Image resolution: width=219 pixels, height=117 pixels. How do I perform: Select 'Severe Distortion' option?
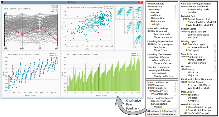click(197, 63)
